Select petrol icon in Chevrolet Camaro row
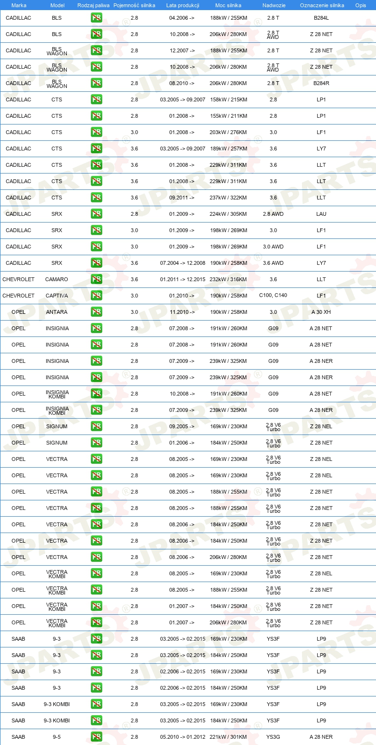Image resolution: width=376 pixels, height=745 pixels. (x=96, y=279)
